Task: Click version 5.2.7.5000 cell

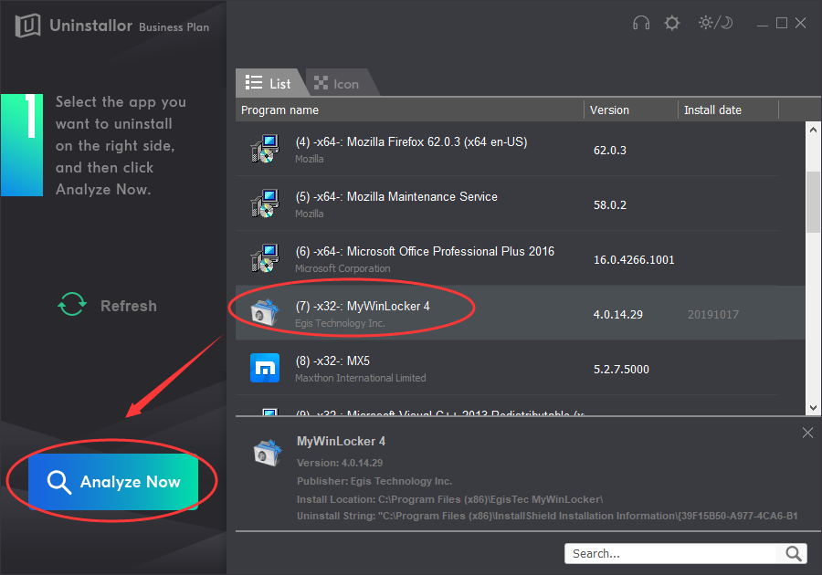Action: click(621, 370)
